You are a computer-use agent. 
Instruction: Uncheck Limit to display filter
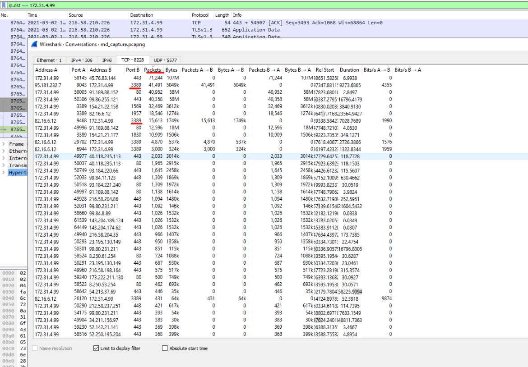point(96,349)
